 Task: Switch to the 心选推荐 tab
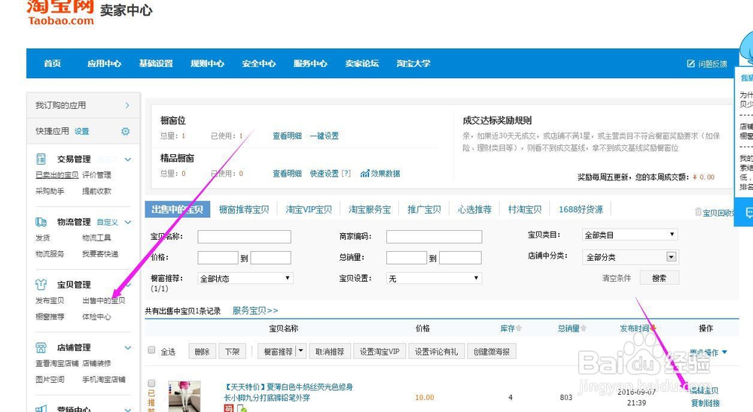[x=474, y=210]
